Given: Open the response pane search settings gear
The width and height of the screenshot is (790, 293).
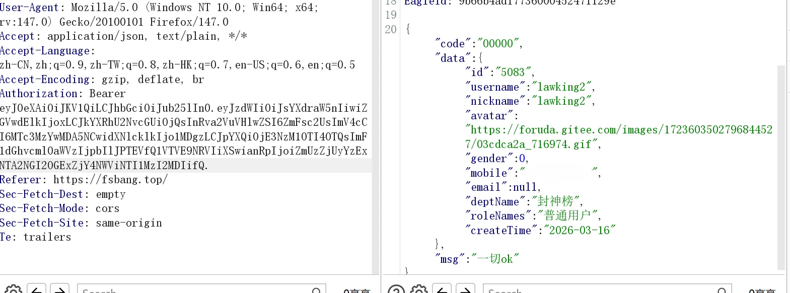Looking at the screenshot, I should (x=419, y=289).
